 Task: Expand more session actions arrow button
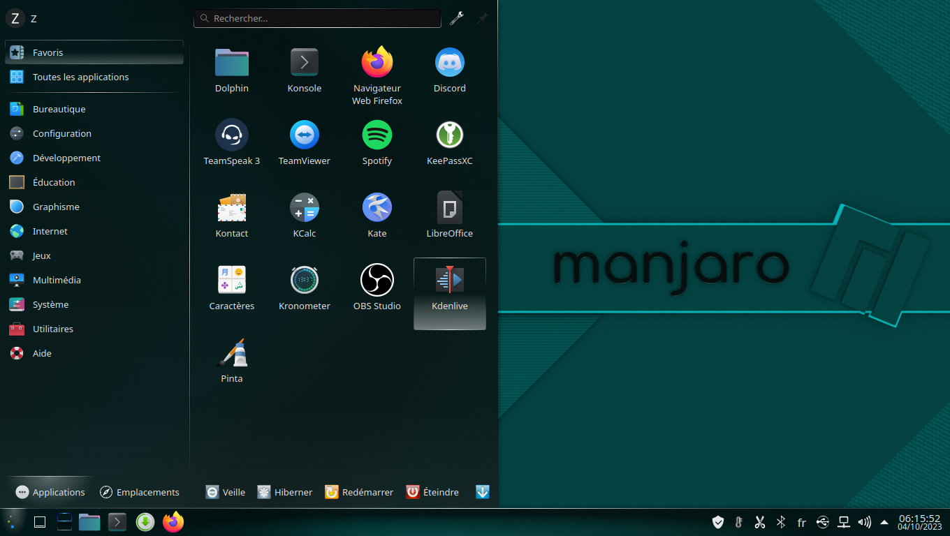click(482, 492)
